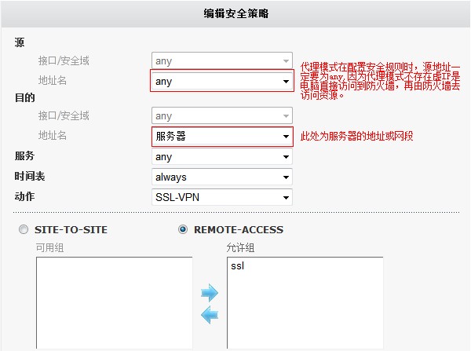Click the left arrow to remove group
Screen dimensions: 471x351
[x=210, y=315]
